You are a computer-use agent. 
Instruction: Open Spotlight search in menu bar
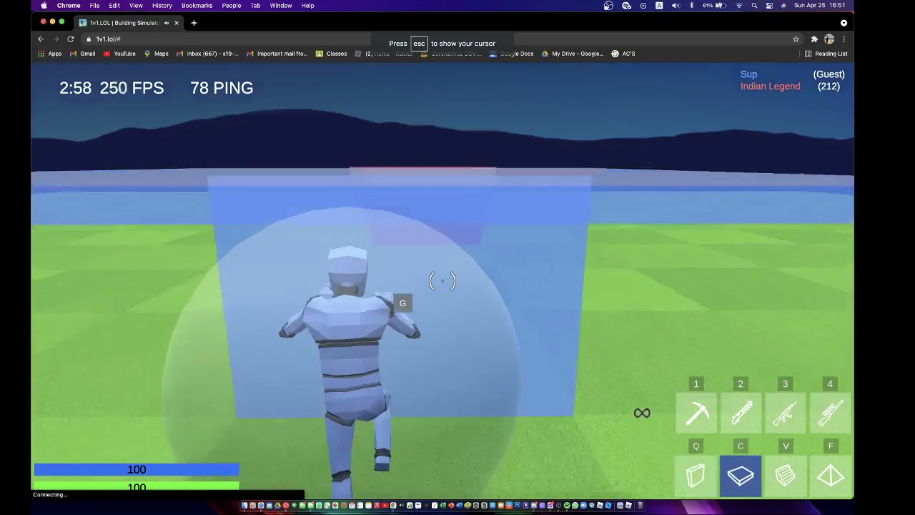(x=754, y=6)
